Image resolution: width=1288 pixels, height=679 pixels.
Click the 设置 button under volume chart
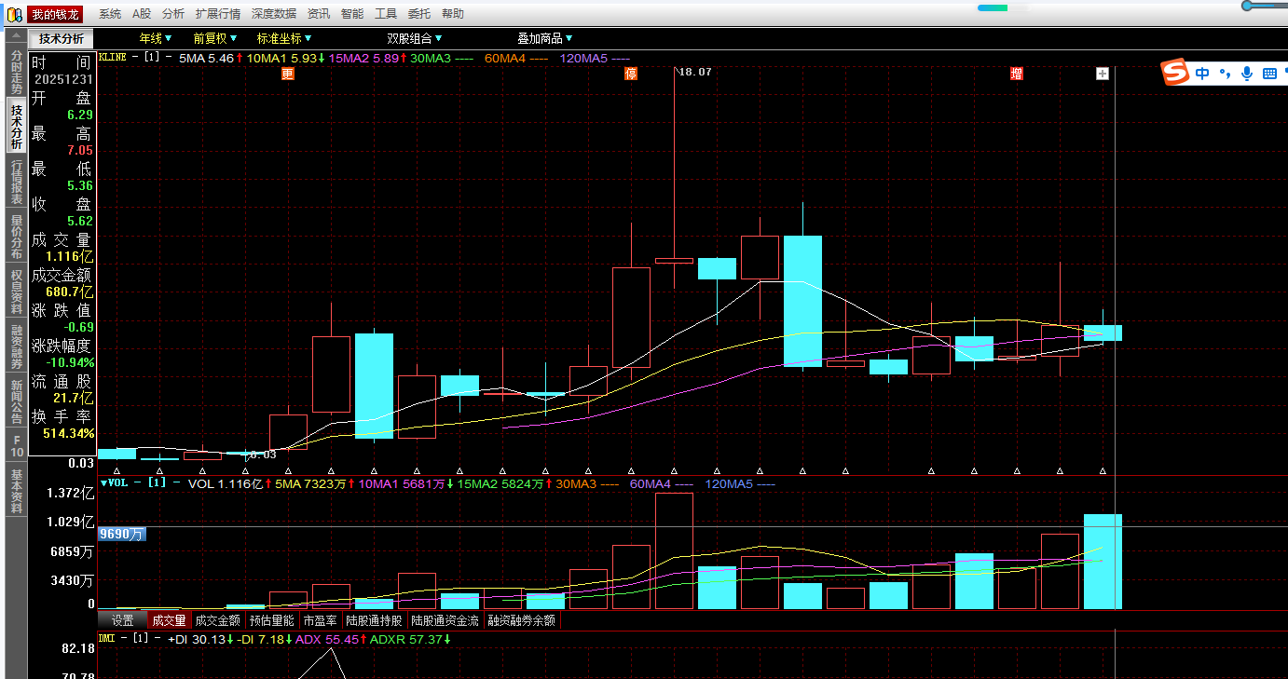point(123,620)
